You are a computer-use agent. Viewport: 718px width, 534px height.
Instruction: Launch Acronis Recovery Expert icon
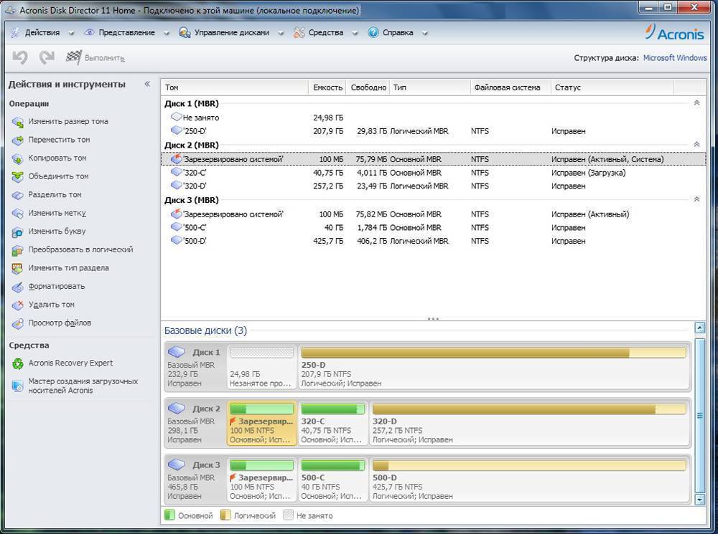coord(18,363)
